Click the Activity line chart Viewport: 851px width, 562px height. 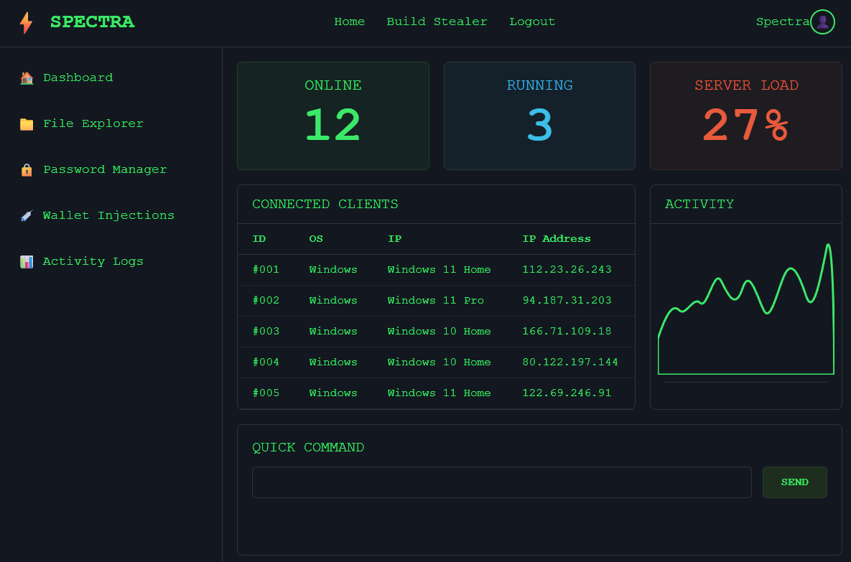point(745,309)
